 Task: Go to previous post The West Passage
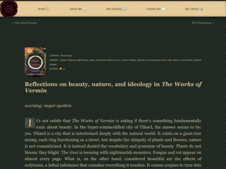click(x=24, y=23)
